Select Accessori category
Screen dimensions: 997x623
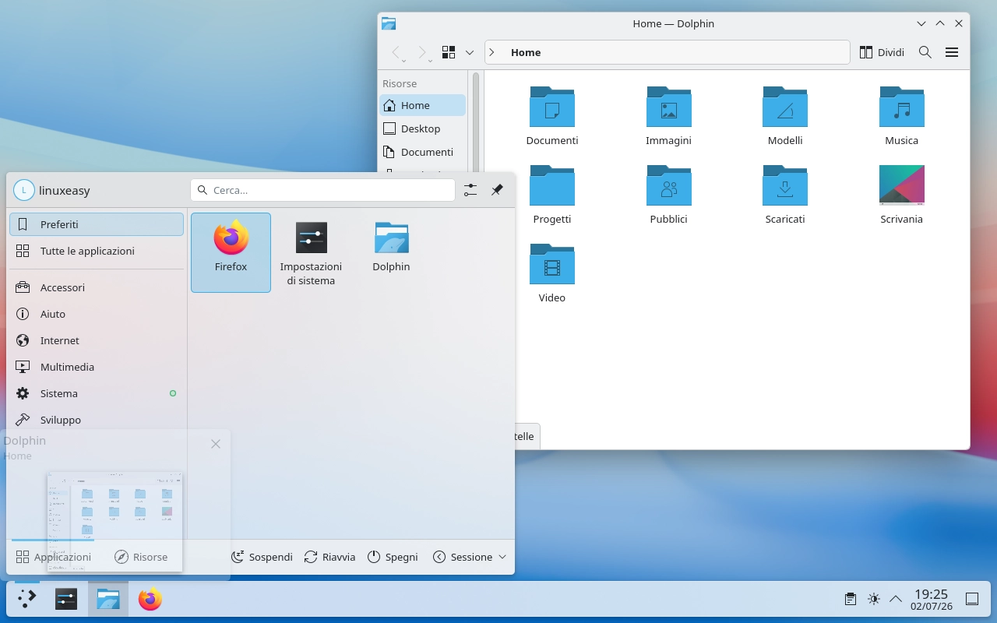click(97, 287)
